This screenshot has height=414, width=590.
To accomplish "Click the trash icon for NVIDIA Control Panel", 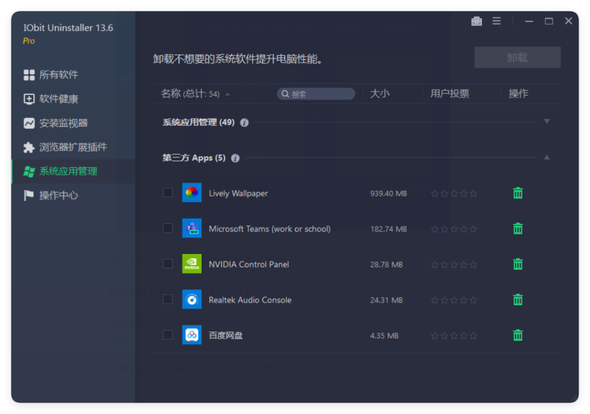I will [517, 264].
